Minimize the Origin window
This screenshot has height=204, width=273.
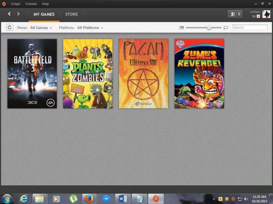(x=256, y=4)
